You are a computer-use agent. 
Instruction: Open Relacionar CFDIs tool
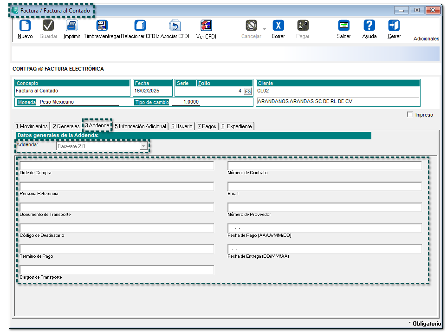tap(140, 26)
